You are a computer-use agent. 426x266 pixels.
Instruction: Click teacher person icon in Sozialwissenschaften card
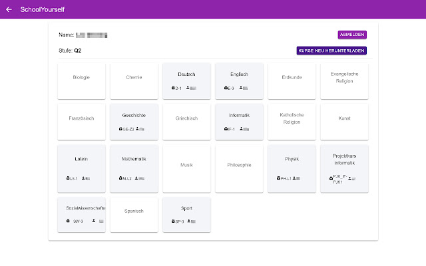(94, 221)
